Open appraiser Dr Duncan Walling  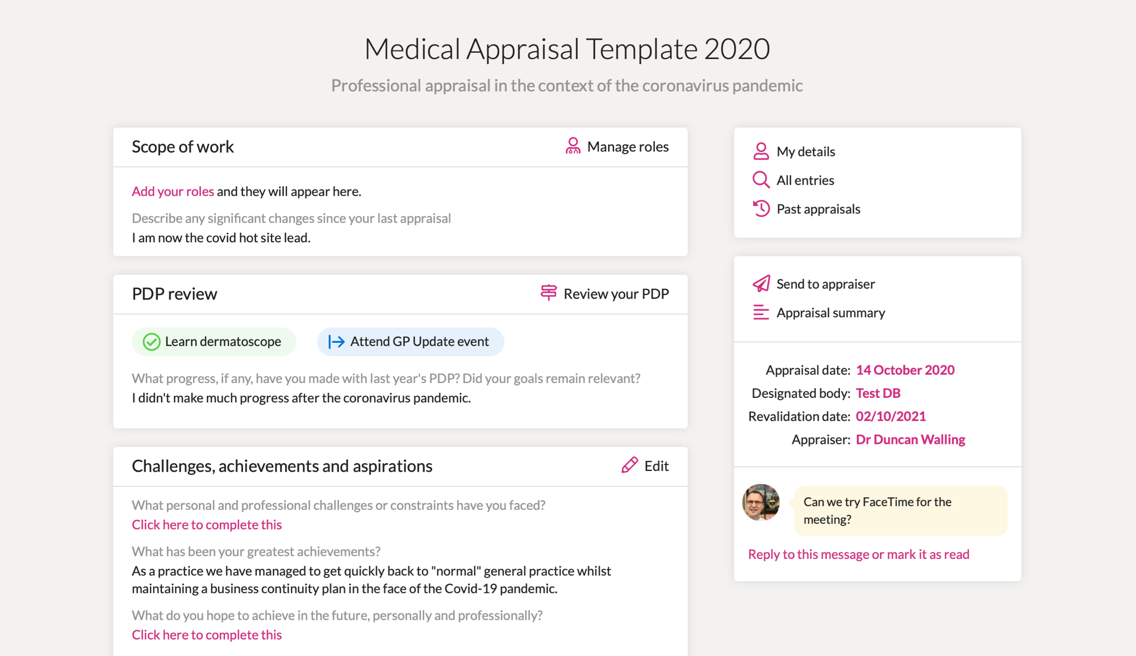pyautogui.click(x=910, y=440)
